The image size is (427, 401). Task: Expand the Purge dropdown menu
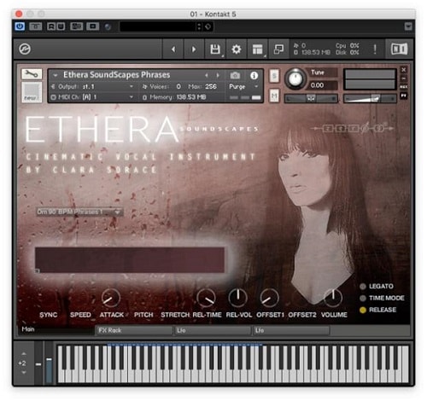click(x=243, y=86)
